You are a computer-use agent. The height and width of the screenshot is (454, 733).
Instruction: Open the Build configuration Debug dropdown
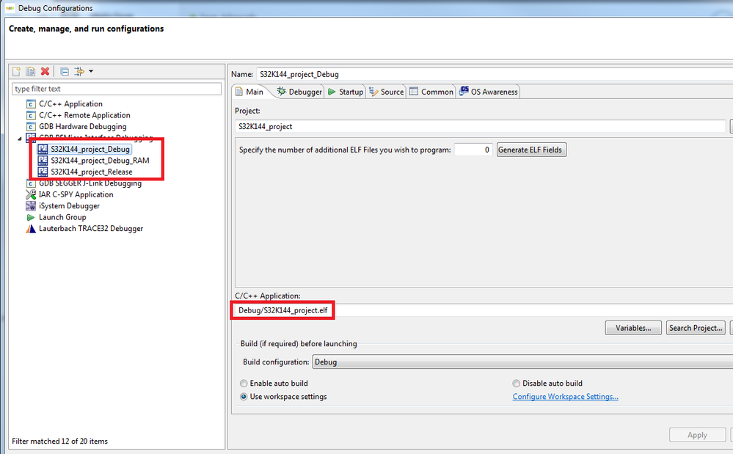click(522, 362)
